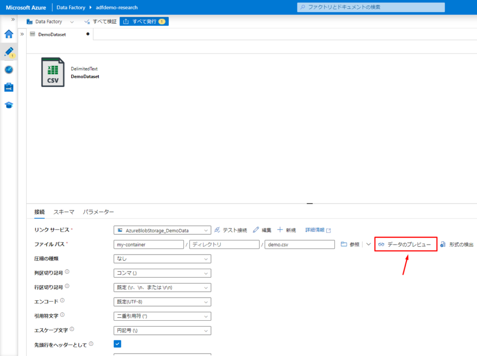Expand the left sidebar with double chevron

click(13, 20)
